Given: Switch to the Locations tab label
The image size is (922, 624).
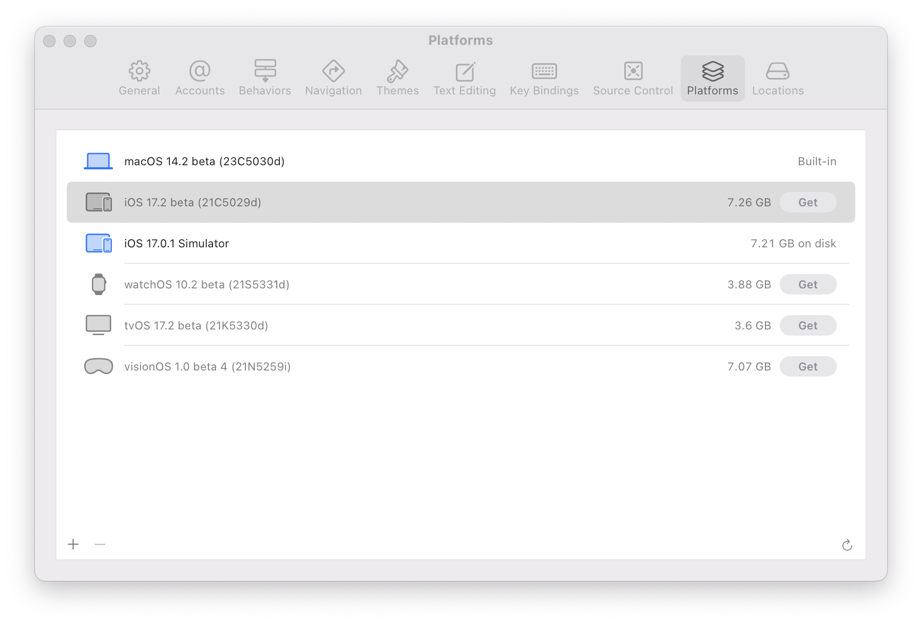Looking at the screenshot, I should click(778, 91).
